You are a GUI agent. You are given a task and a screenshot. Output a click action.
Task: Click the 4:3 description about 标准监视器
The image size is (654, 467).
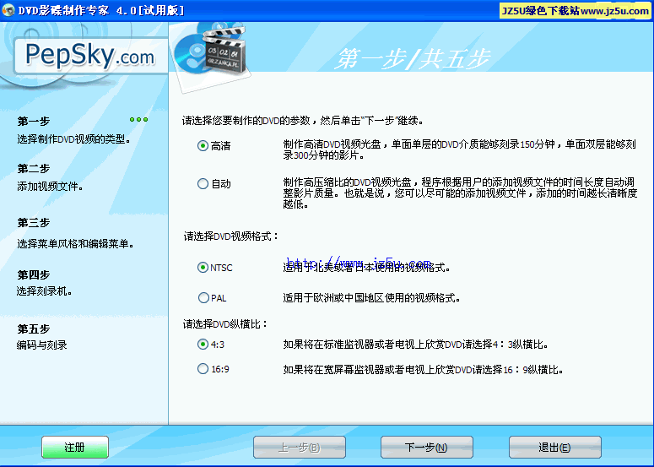415,345
